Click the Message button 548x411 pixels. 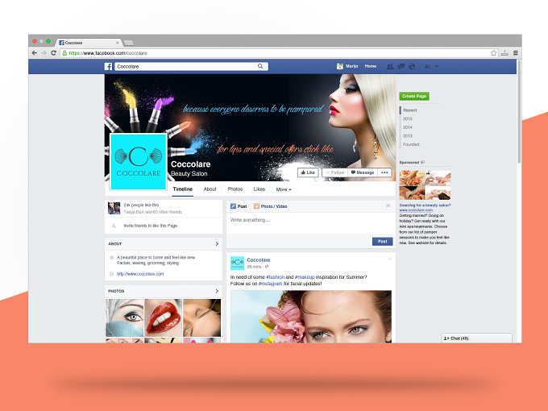(363, 172)
